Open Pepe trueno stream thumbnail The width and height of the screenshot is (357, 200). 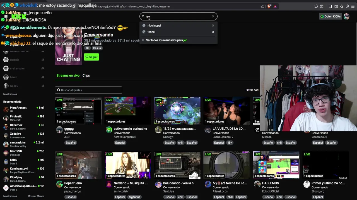click(x=78, y=165)
